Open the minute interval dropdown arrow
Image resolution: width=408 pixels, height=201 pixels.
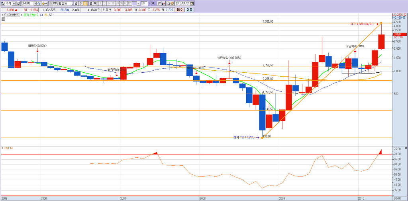click(139, 3)
